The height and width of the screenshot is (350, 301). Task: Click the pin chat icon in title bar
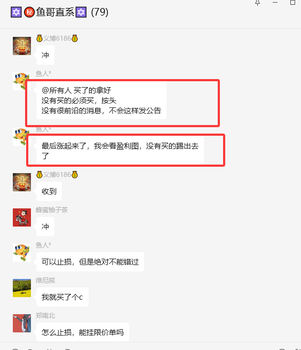[258, 3]
